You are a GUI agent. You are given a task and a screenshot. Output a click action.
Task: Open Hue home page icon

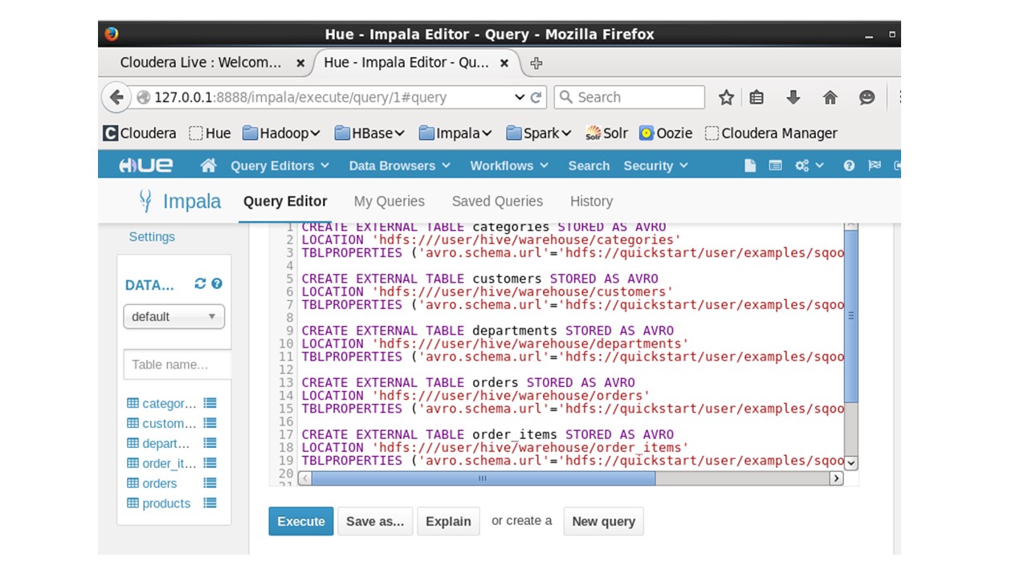point(208,165)
